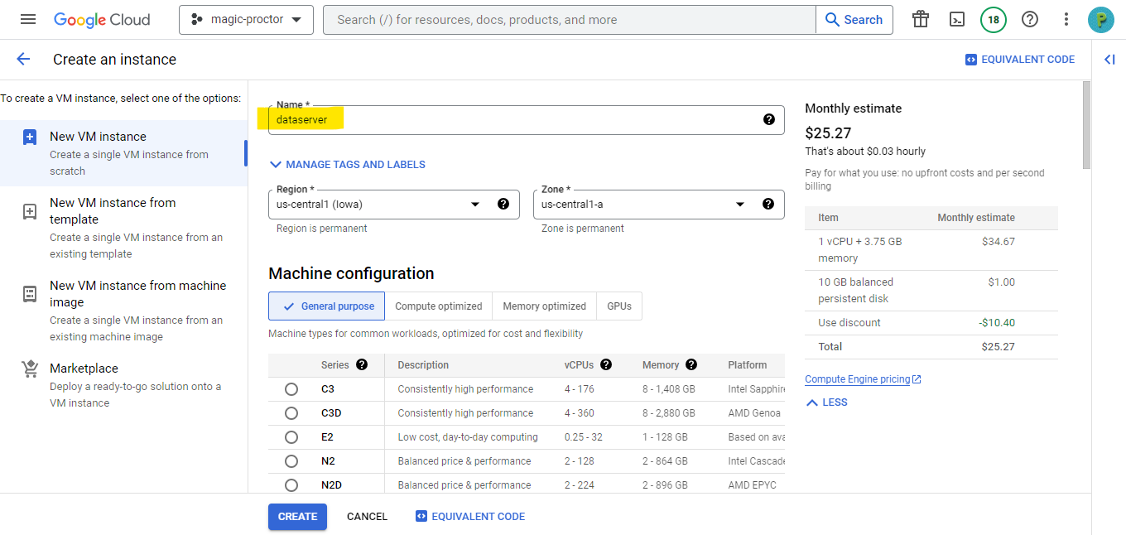
Task: Switch to the GPUs tab
Action: tap(618, 306)
